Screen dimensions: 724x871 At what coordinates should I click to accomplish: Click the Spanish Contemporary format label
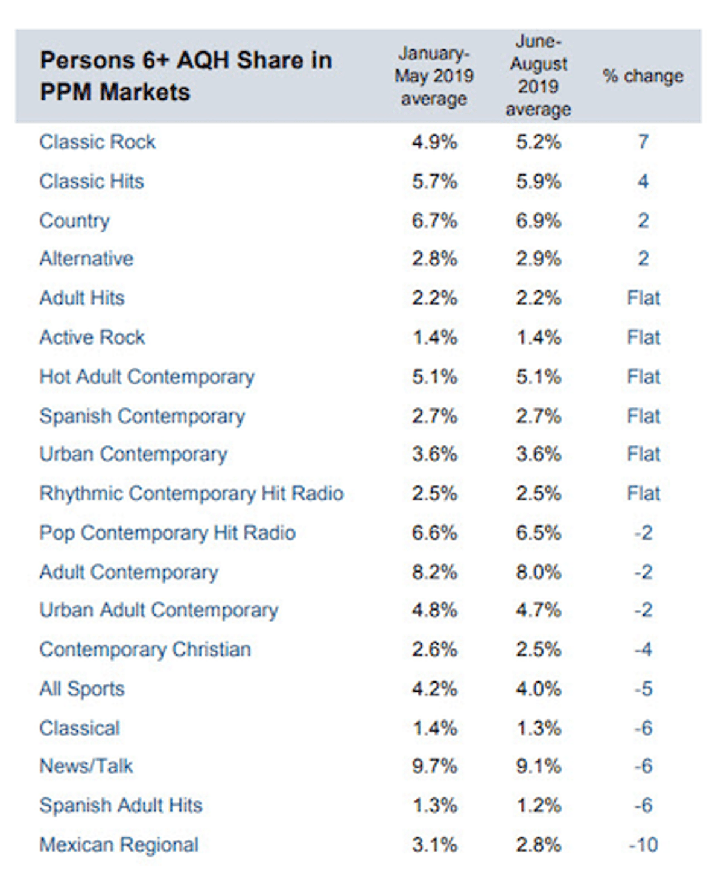tap(142, 416)
